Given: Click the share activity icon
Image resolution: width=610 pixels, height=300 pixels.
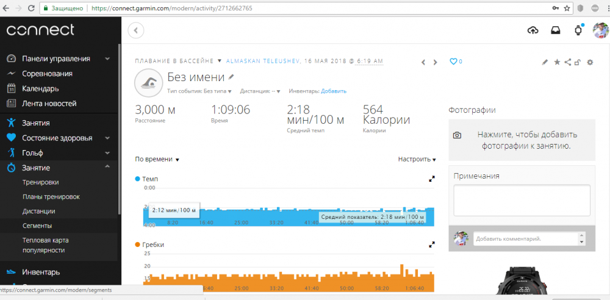Looking at the screenshot, I should pyautogui.click(x=567, y=62).
